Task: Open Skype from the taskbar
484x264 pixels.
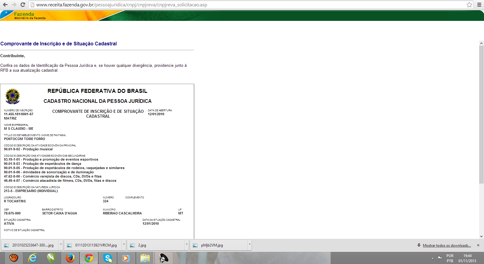Action: pyautogui.click(x=108, y=258)
